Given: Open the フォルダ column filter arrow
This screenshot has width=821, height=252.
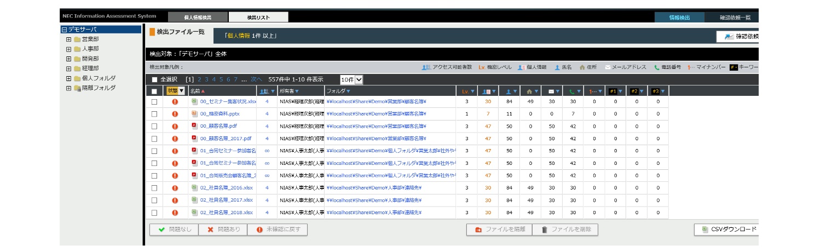Looking at the screenshot, I should 348,91.
